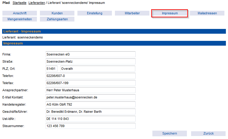Go to the Mitarbeiter tab
Viewport: 228px width, 139px height.
[132, 13]
